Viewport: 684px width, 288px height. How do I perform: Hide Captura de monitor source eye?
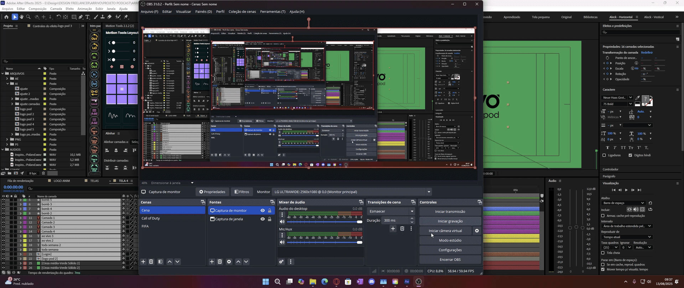(x=263, y=210)
